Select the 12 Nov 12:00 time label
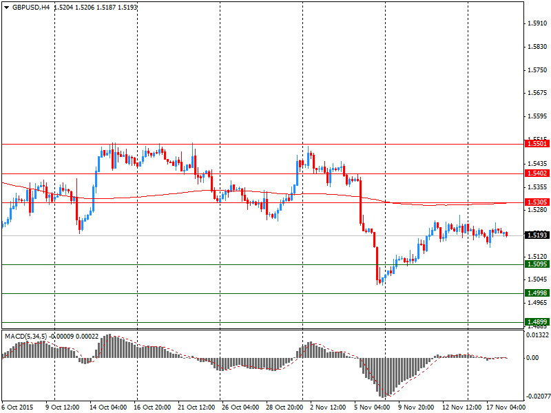 tap(461, 407)
